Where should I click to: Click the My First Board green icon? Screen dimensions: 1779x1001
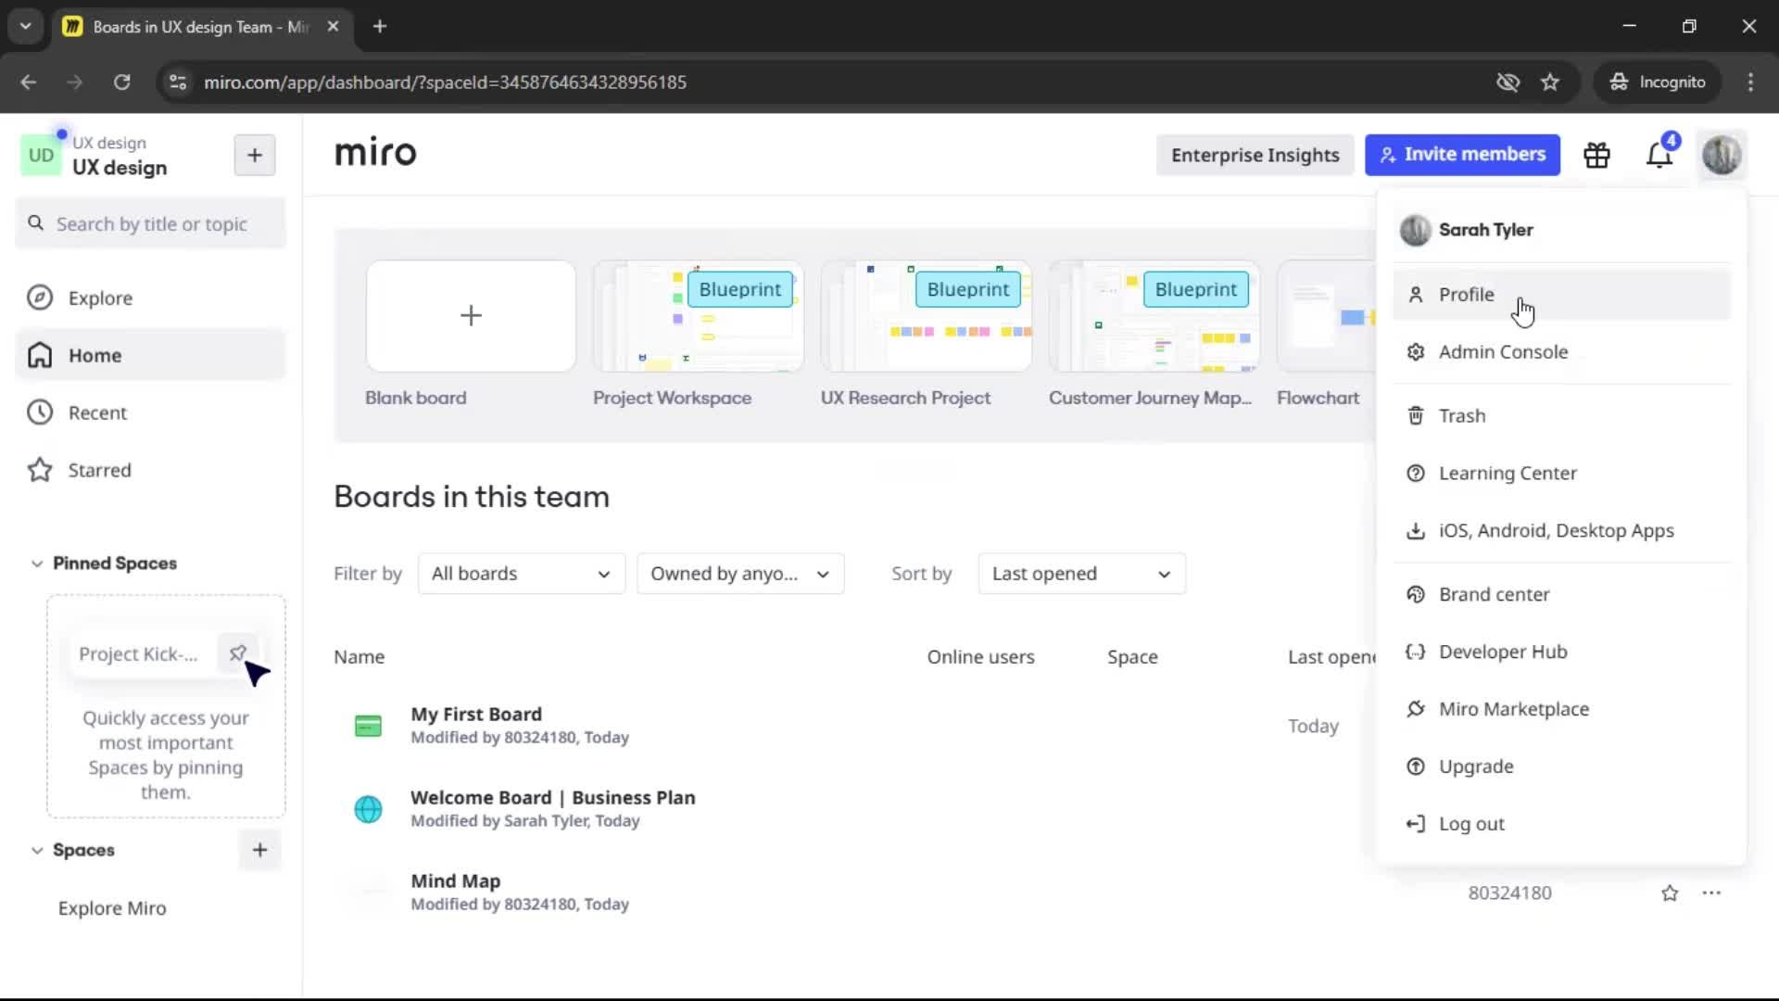pyautogui.click(x=368, y=726)
